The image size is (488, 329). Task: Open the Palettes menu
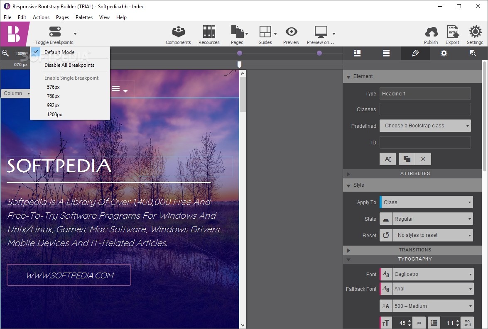point(84,17)
